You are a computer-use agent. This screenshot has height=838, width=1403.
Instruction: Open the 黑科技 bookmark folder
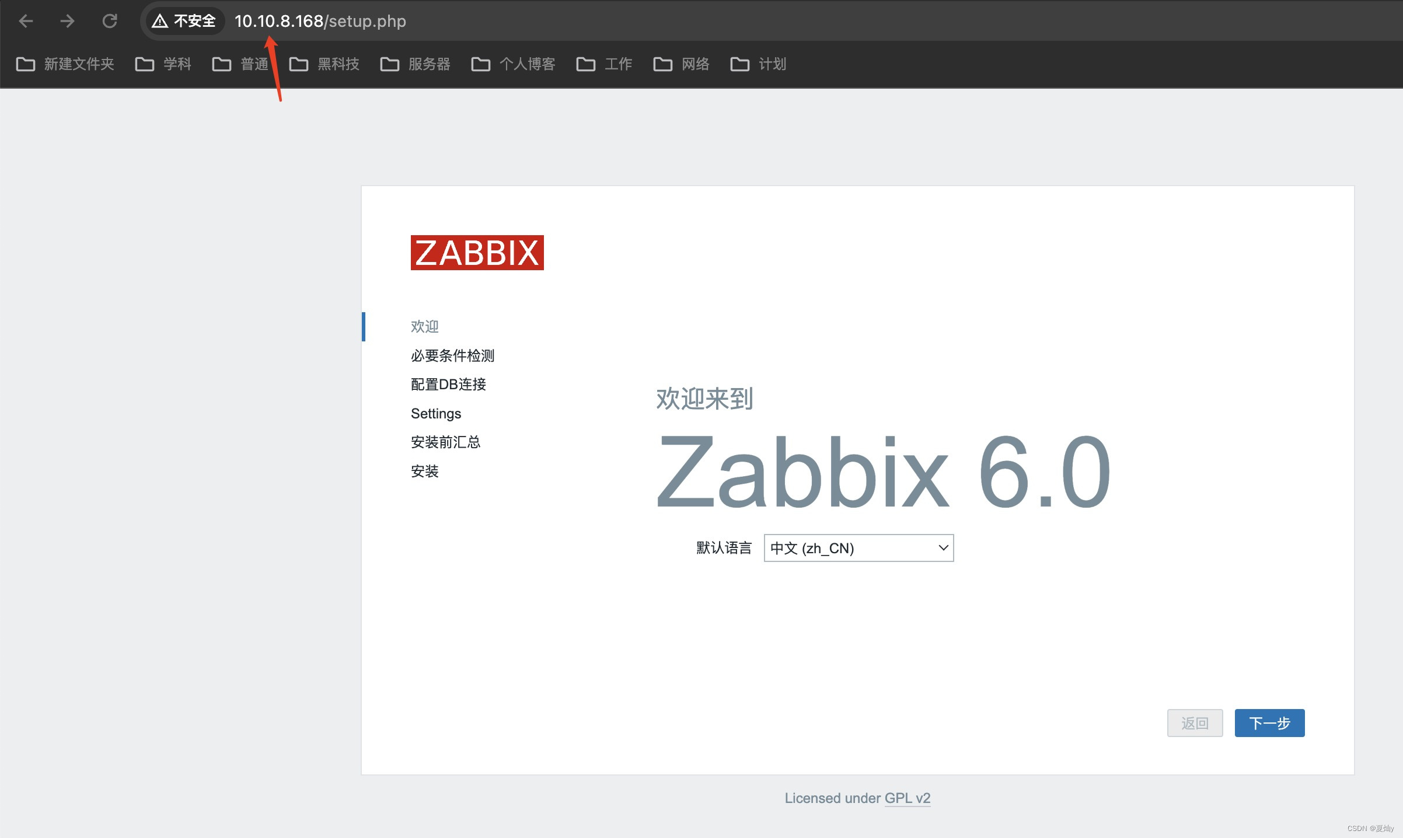(324, 64)
